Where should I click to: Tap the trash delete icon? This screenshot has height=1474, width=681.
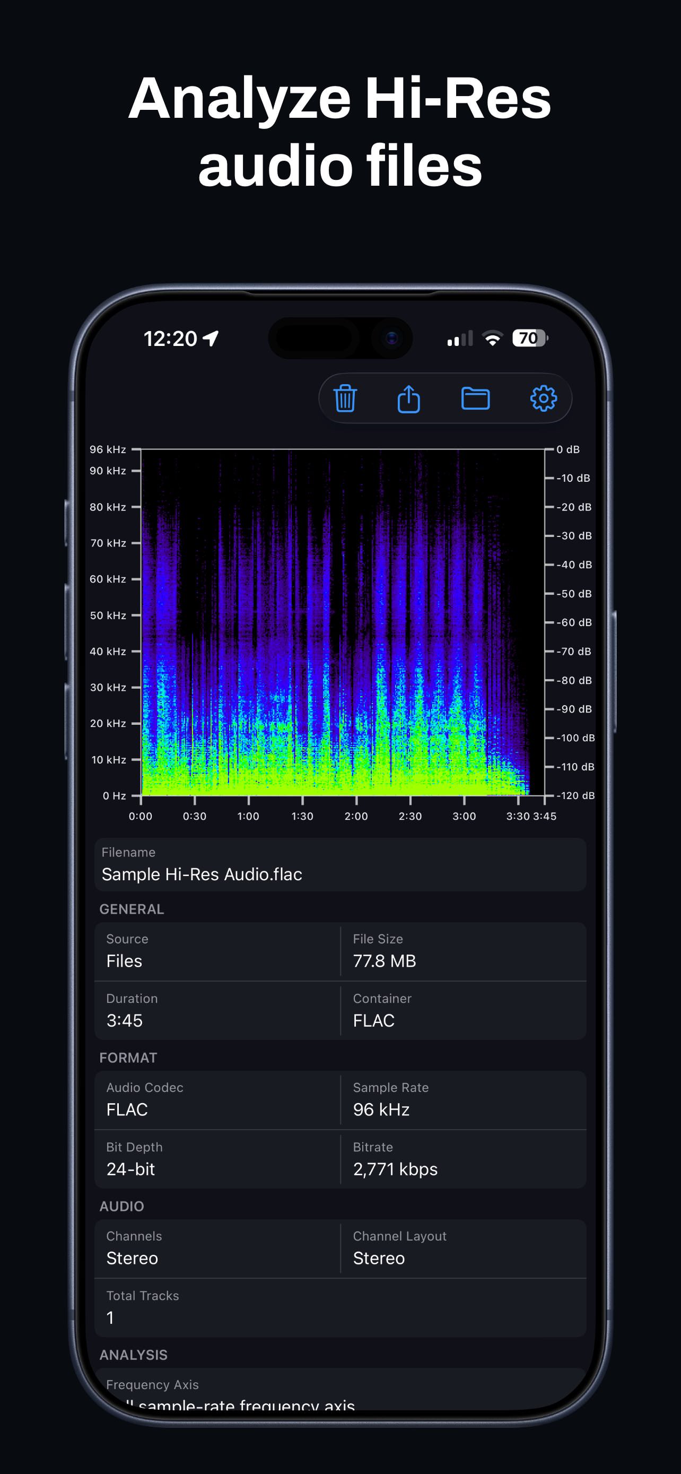(x=345, y=398)
